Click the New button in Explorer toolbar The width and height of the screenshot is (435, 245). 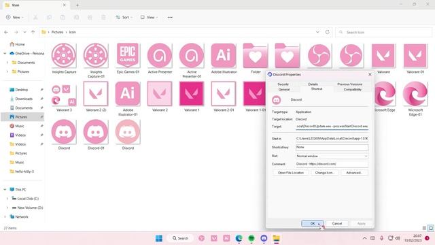tap(14, 17)
